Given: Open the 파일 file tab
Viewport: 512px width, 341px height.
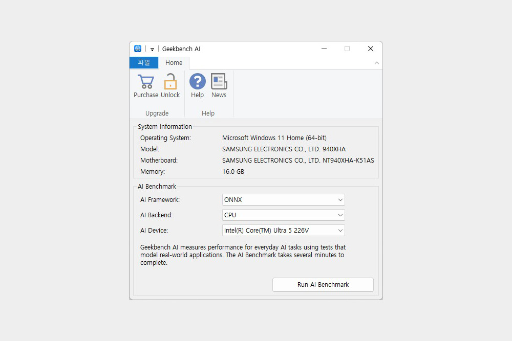Looking at the screenshot, I should pos(144,62).
